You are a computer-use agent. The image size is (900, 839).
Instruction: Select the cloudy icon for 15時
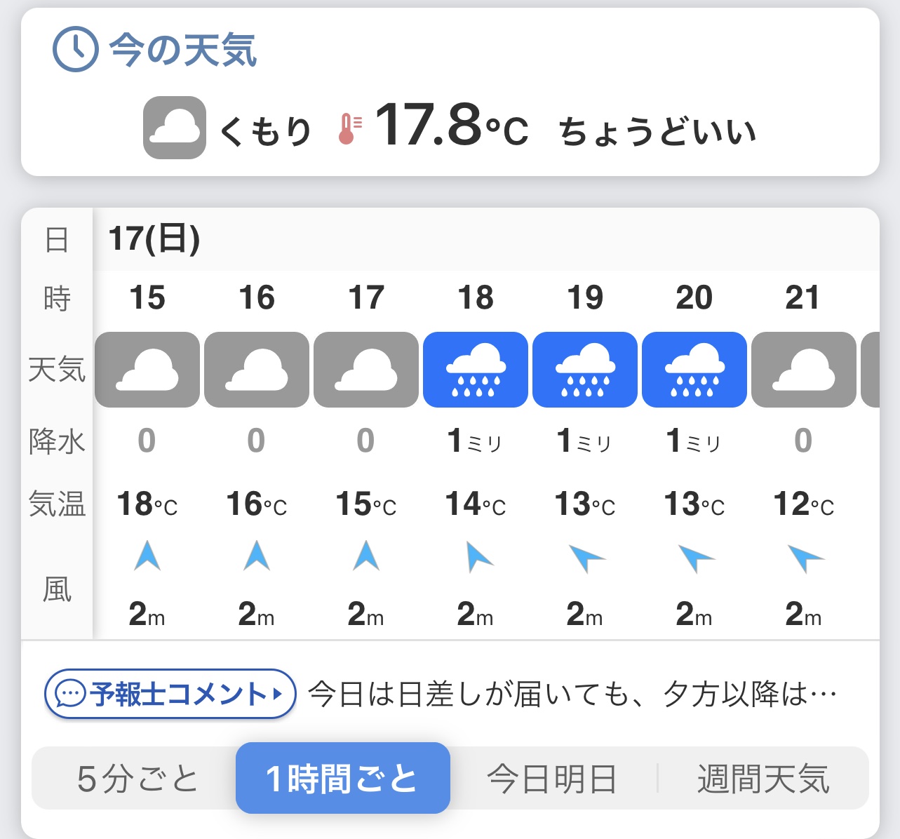(147, 370)
